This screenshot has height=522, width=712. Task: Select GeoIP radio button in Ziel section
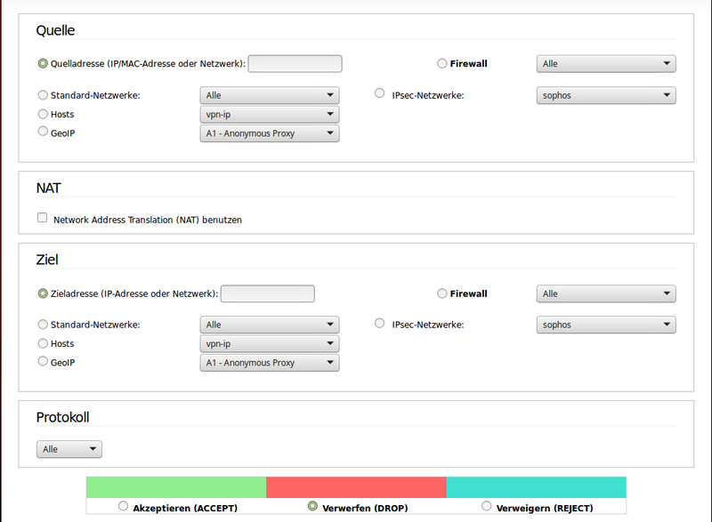tap(43, 361)
